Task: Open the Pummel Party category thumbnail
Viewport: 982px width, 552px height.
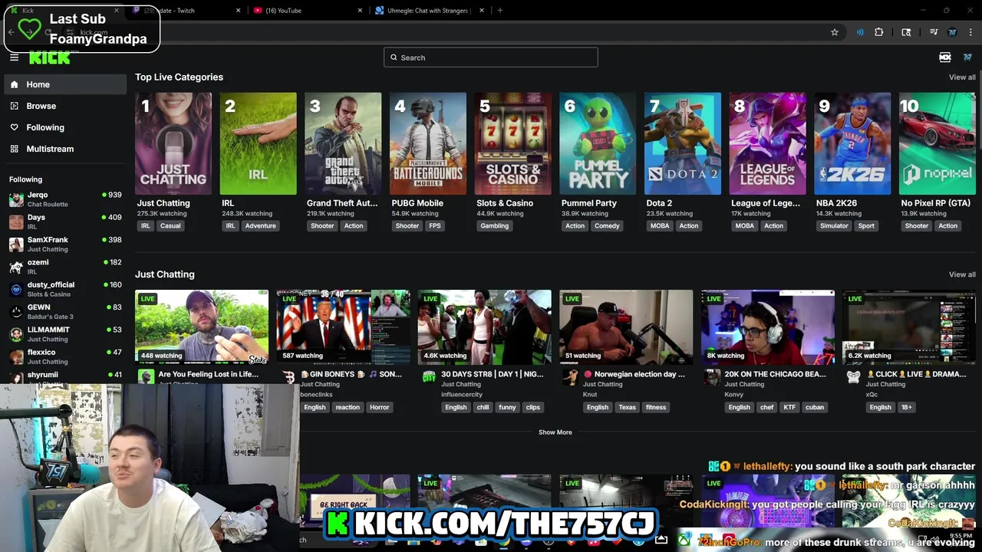Action: pos(598,143)
